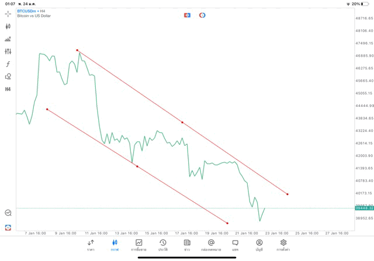Change chart type with candlestick icon

pos(8,26)
